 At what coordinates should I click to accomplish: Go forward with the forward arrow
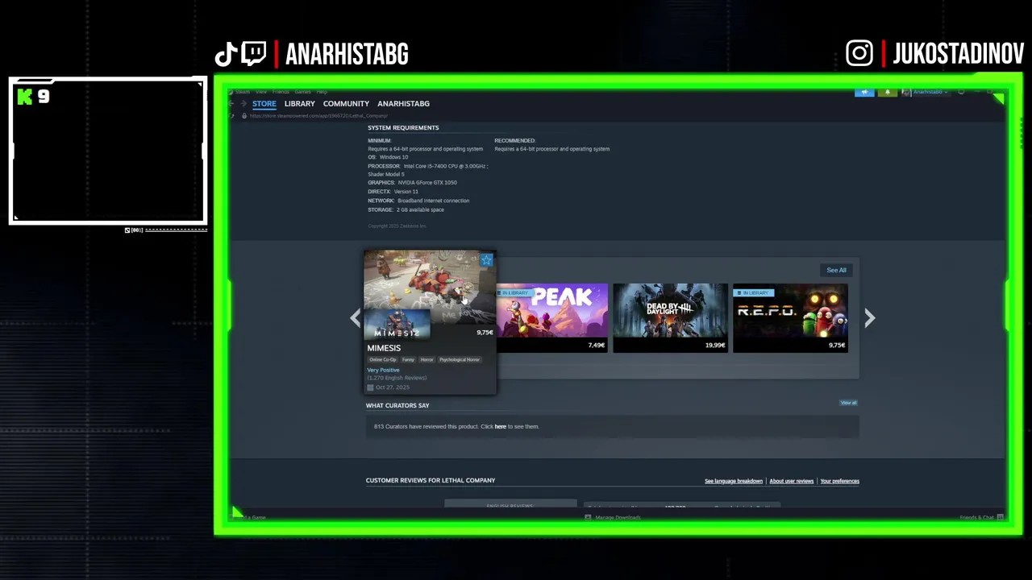(x=243, y=104)
